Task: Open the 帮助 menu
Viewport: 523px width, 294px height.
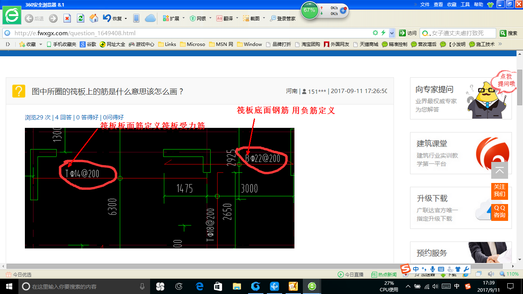Action: pos(479,5)
